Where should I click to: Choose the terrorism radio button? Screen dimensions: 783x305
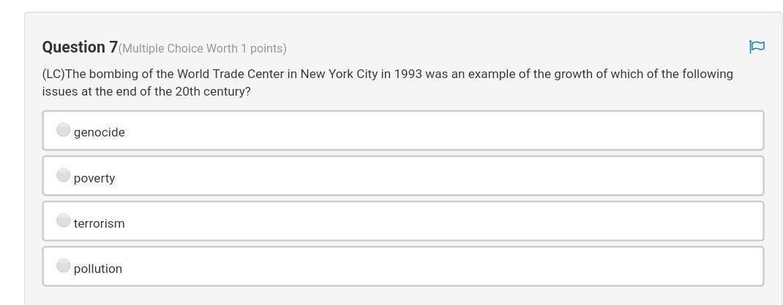point(64,220)
